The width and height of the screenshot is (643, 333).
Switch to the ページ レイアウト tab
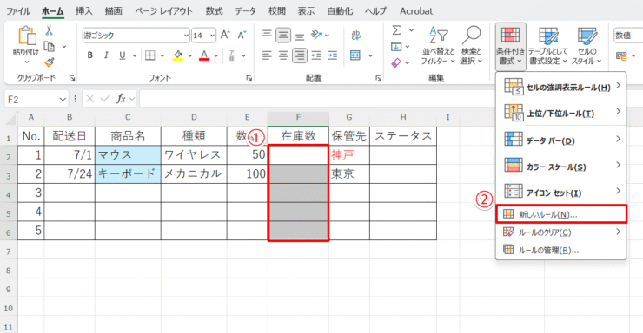(x=163, y=11)
